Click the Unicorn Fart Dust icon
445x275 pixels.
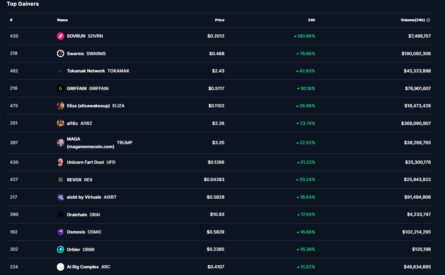(x=61, y=162)
